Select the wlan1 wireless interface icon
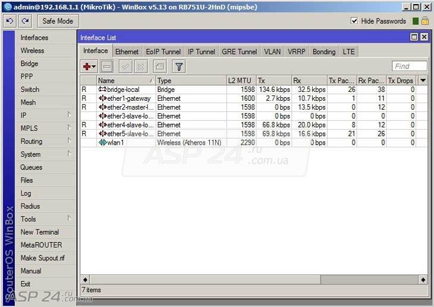This screenshot has height=307, width=434. [x=102, y=142]
